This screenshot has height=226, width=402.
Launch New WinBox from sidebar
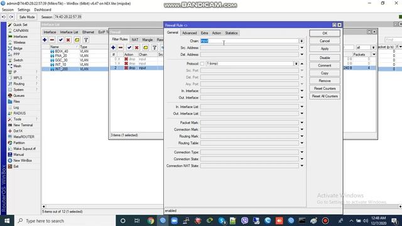click(23, 161)
